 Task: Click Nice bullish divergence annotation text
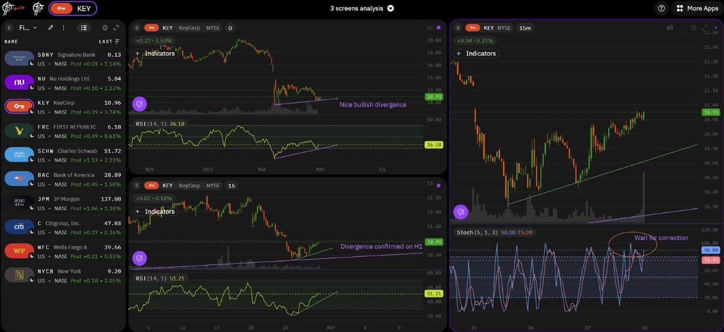point(373,105)
